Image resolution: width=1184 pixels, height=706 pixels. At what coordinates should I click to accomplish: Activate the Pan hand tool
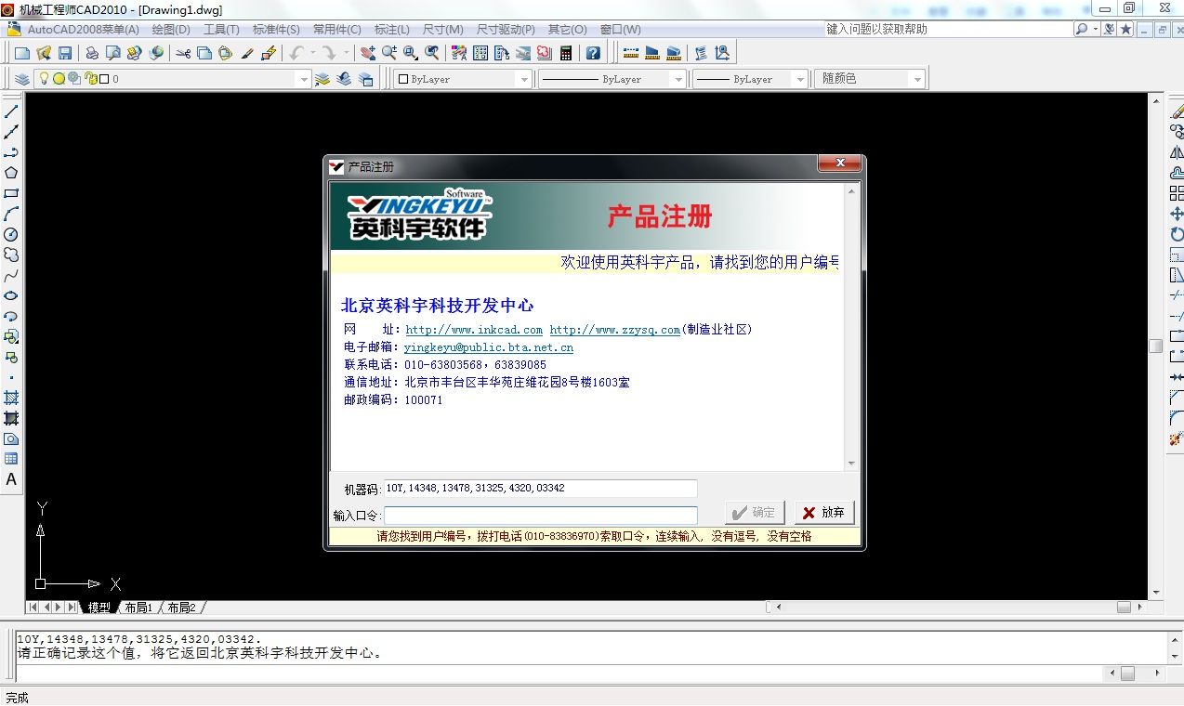(x=368, y=53)
